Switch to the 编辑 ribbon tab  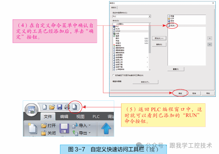click(64, 117)
